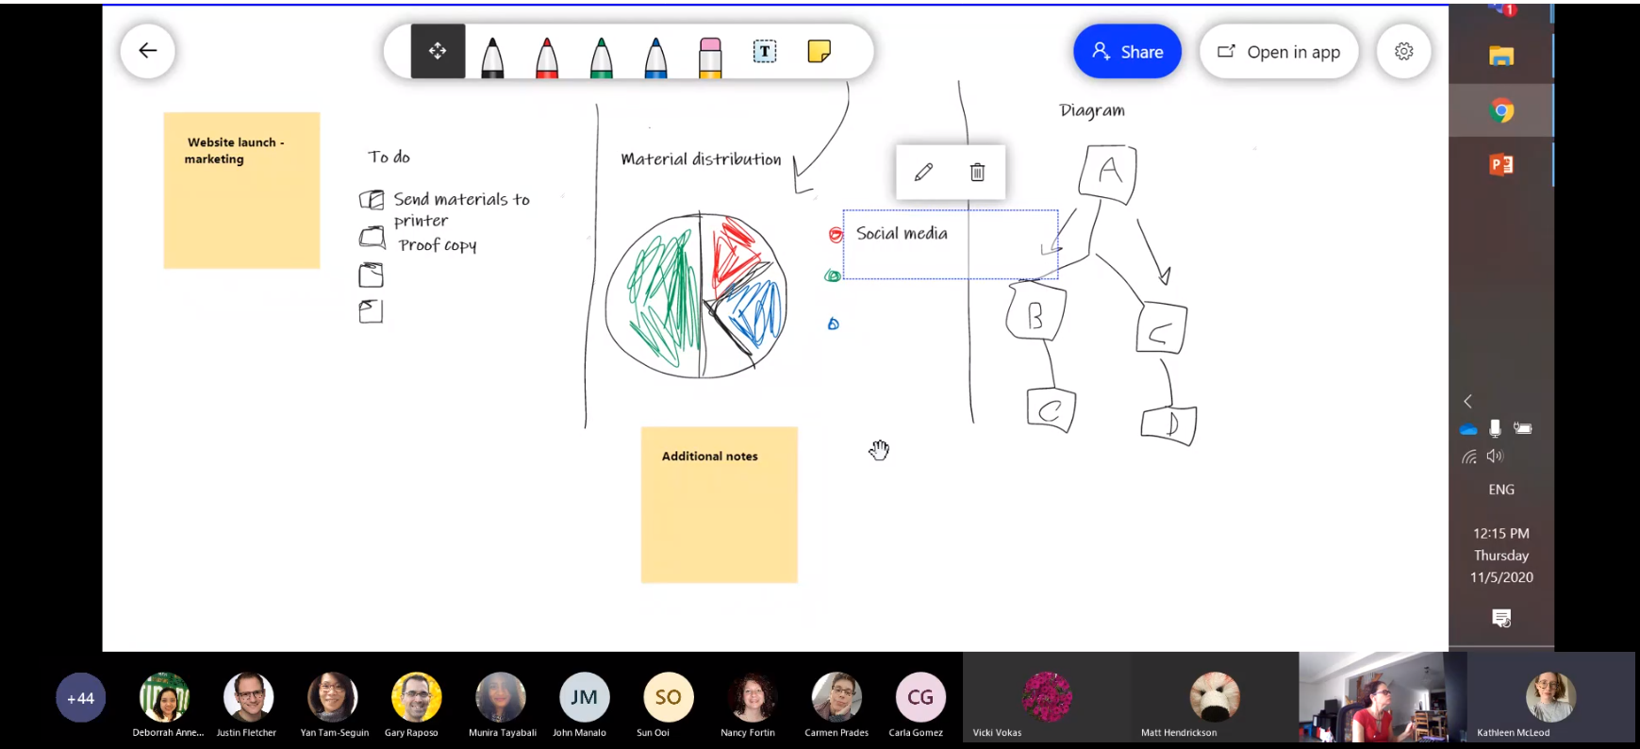This screenshot has width=1640, height=749.
Task: Click diagram box labeled A
Action: (x=1108, y=173)
